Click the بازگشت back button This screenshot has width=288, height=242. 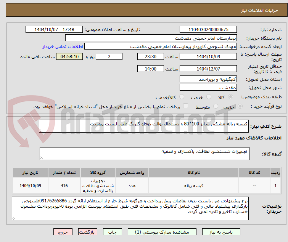(x=88, y=232)
